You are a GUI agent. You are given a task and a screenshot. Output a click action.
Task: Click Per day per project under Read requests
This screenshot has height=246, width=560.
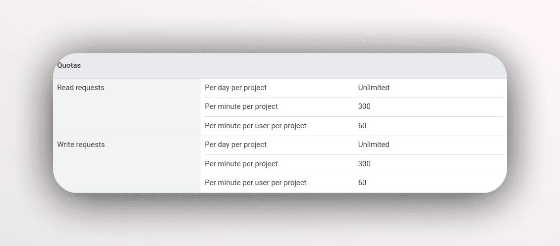tap(235, 88)
